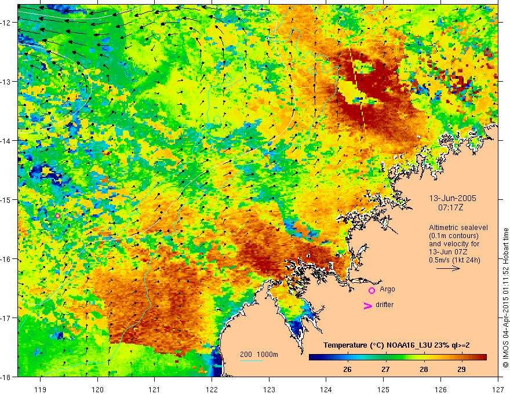Click the 'Argo' legend label
The height and width of the screenshot is (394, 510).
tap(387, 289)
